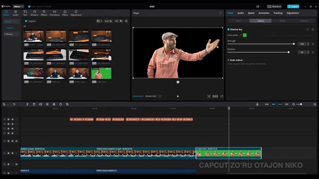Click the Shadow slider handle
This screenshot has width=319, height=179.
(x=289, y=52)
